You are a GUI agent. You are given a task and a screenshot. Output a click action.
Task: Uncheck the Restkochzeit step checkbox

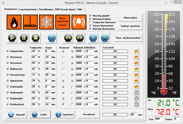tap(8, 104)
